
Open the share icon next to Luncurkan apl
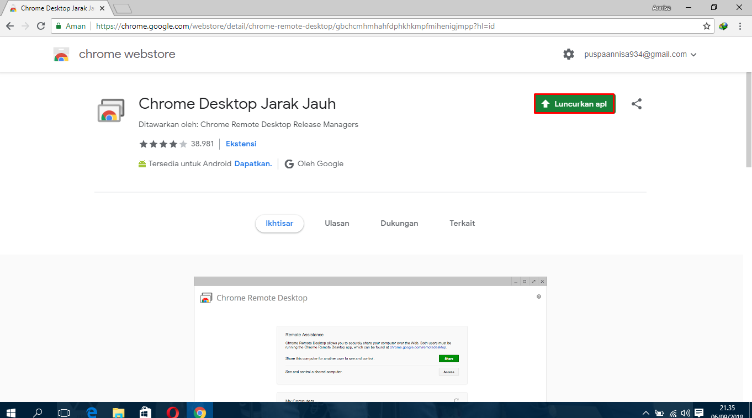click(637, 104)
